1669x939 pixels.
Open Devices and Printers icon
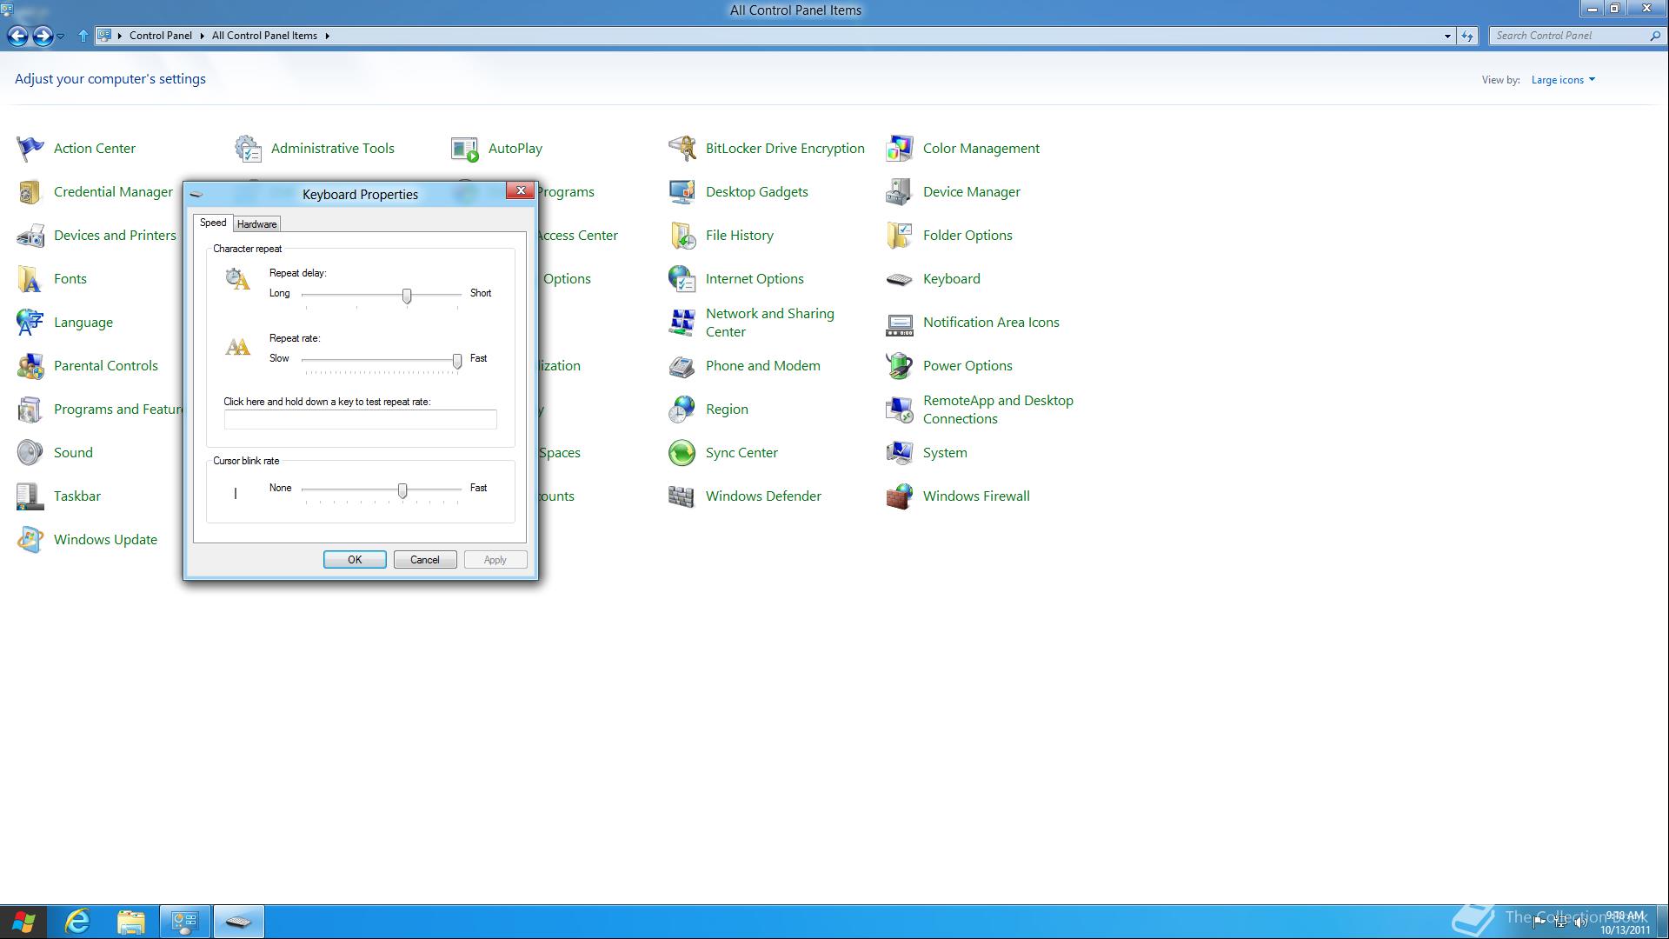30,236
